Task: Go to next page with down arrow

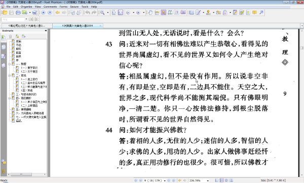Action: point(50,13)
